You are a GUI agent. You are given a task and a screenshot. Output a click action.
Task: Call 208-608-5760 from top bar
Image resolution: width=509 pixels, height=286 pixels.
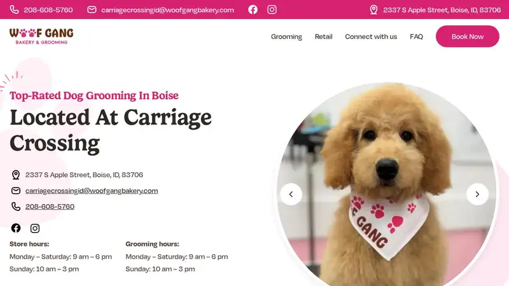pos(48,10)
